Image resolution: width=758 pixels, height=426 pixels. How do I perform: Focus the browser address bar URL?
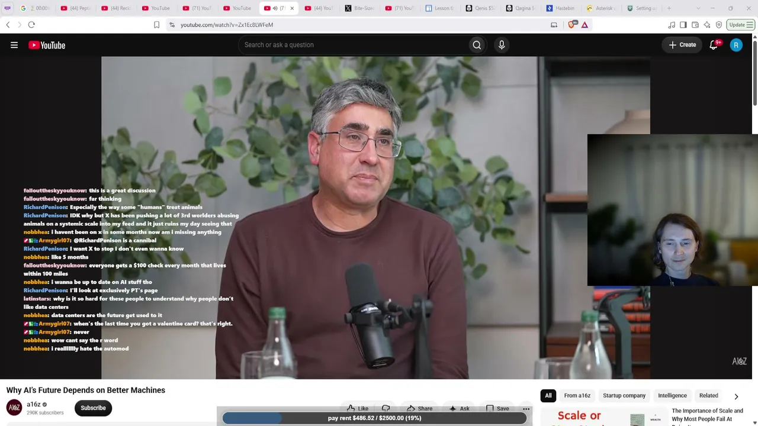[227, 25]
